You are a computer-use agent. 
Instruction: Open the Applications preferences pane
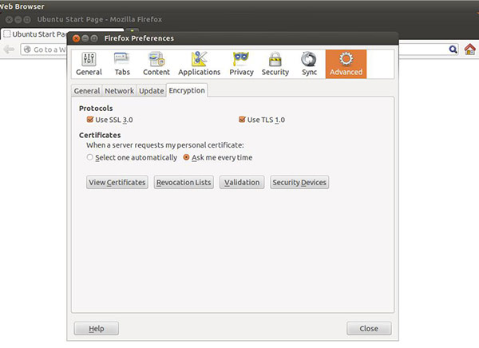click(x=199, y=64)
